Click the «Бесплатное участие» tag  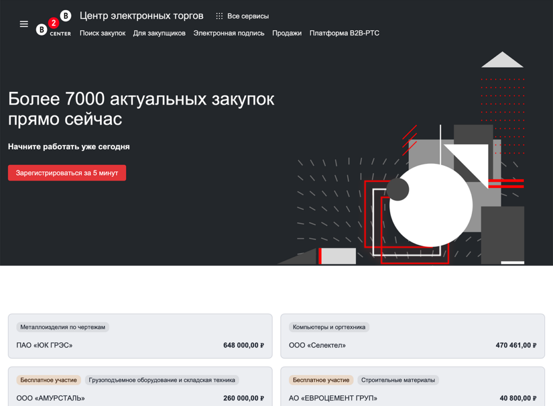click(48, 380)
